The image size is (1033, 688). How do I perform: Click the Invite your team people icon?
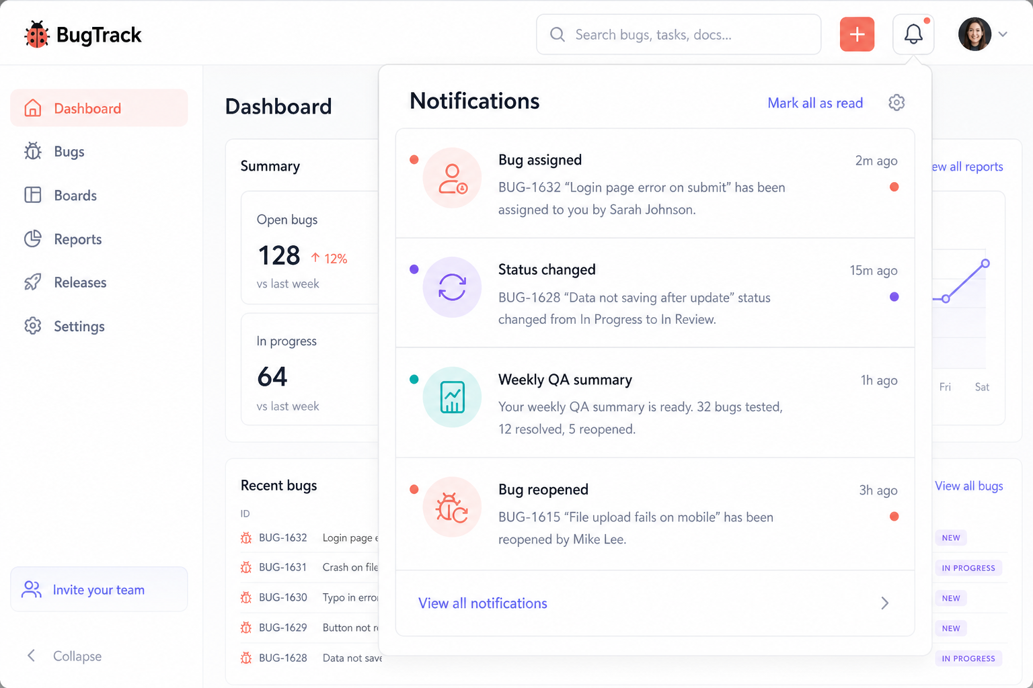tap(32, 589)
